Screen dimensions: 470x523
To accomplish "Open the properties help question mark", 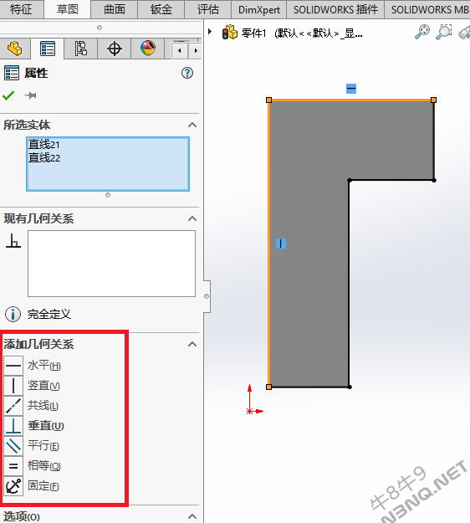I will coord(187,73).
